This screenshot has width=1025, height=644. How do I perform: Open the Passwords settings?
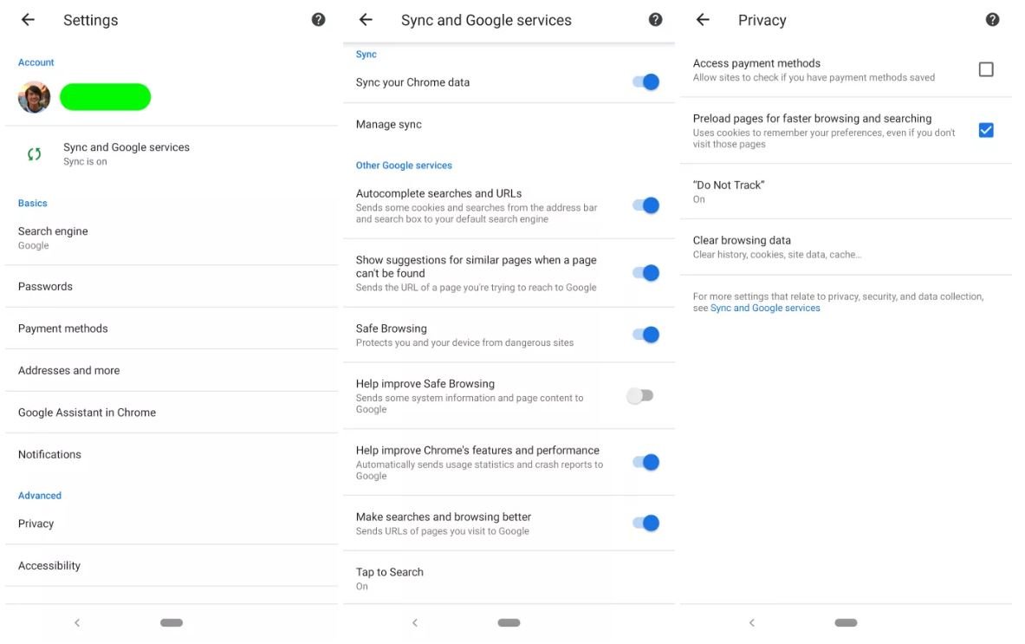click(45, 286)
